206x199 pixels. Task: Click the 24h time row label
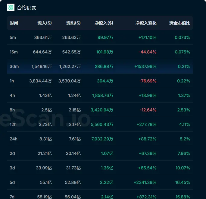point(14,139)
